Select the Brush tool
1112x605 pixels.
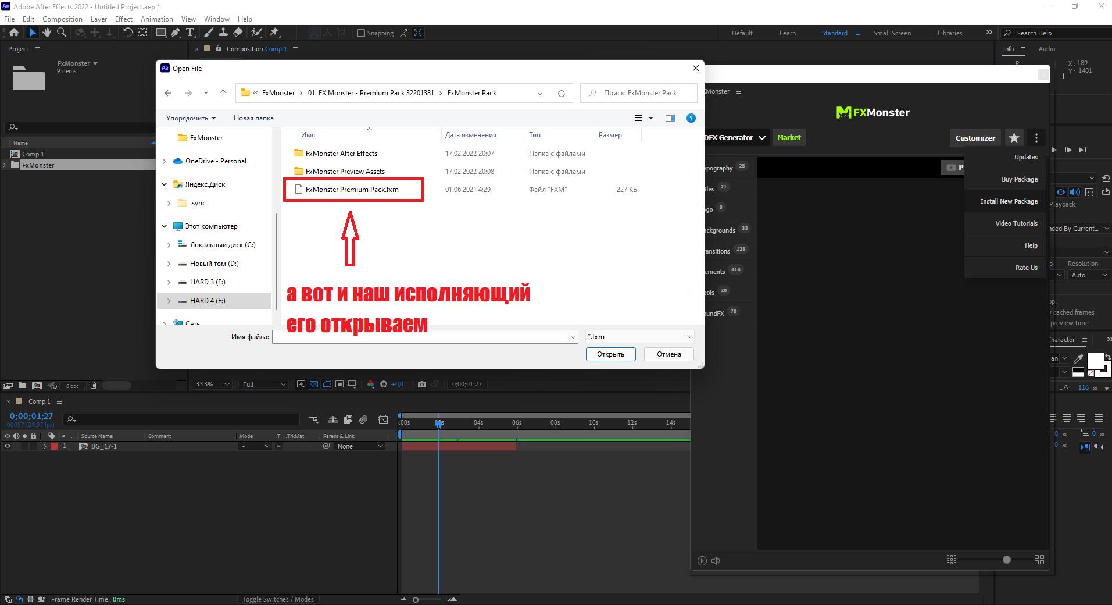[x=208, y=33]
